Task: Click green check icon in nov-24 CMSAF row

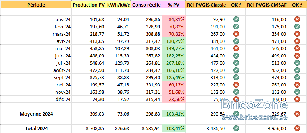Action: tap(297, 92)
